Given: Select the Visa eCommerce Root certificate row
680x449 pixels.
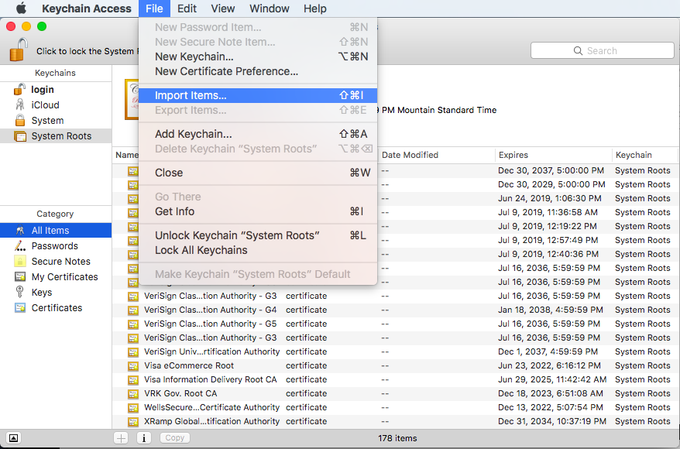Looking at the screenshot, I should 189,365.
